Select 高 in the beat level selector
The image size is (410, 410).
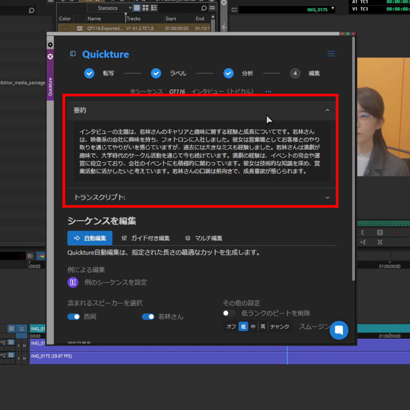point(263,326)
